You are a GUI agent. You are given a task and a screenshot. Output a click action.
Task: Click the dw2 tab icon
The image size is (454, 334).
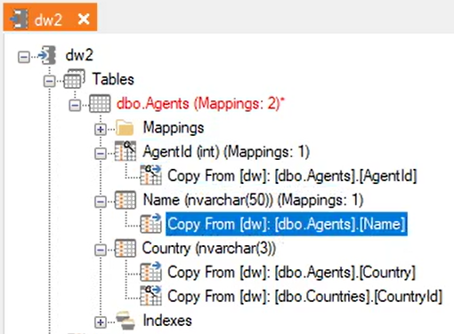point(19,20)
